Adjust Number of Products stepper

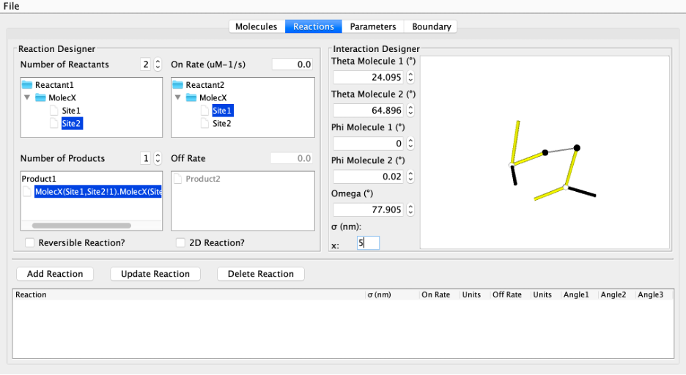[158, 158]
